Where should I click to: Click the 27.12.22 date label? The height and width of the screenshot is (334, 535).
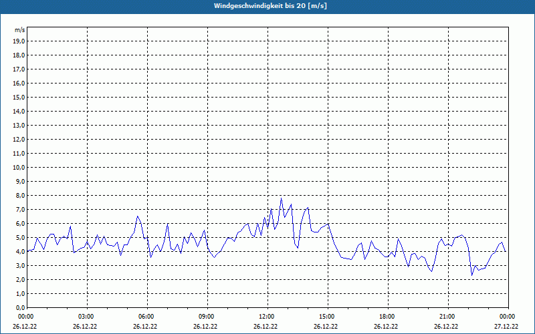click(x=506, y=327)
